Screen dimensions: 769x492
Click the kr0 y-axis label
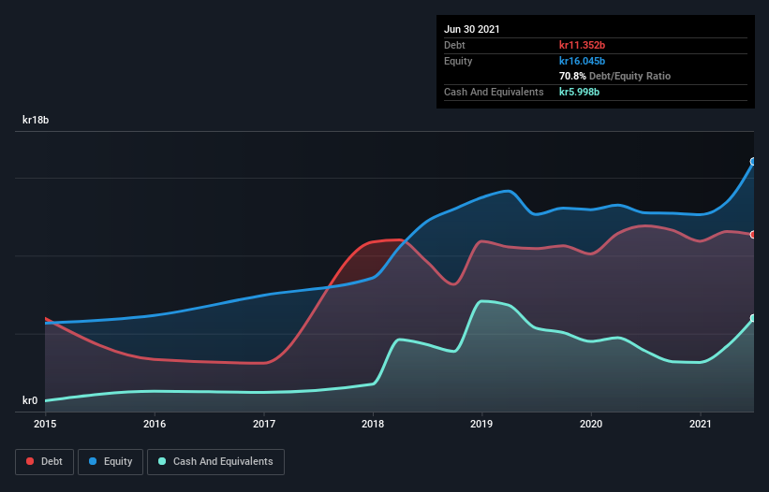[30, 400]
